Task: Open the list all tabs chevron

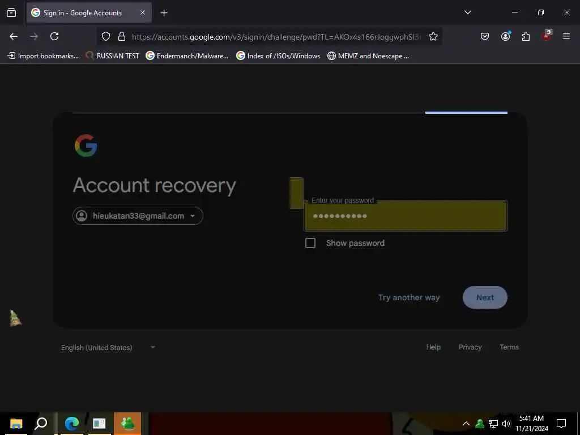Action: pyautogui.click(x=467, y=12)
